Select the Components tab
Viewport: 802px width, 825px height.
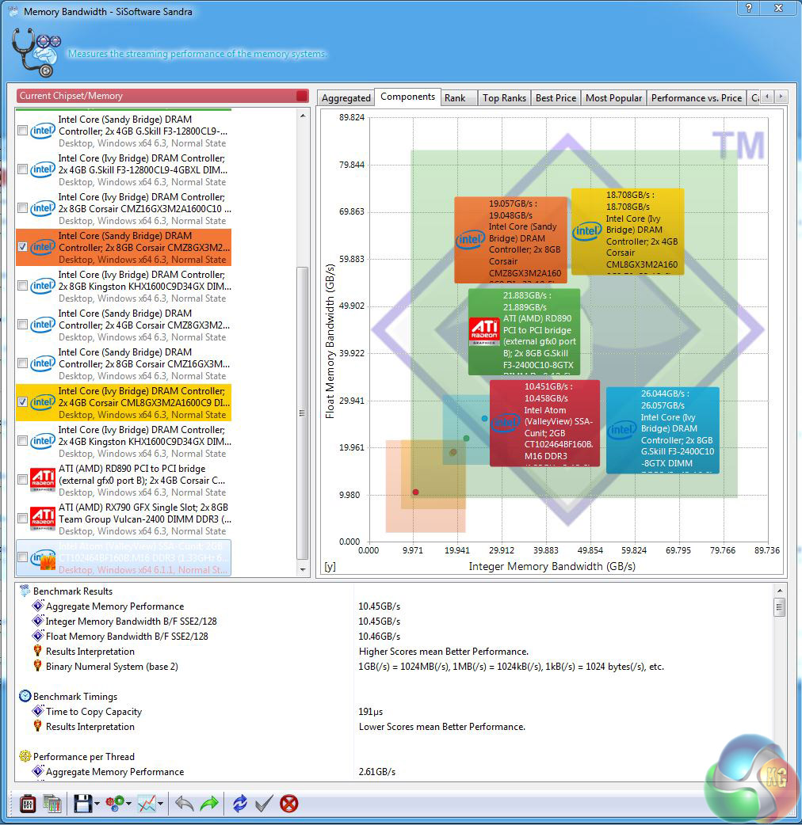pos(407,97)
